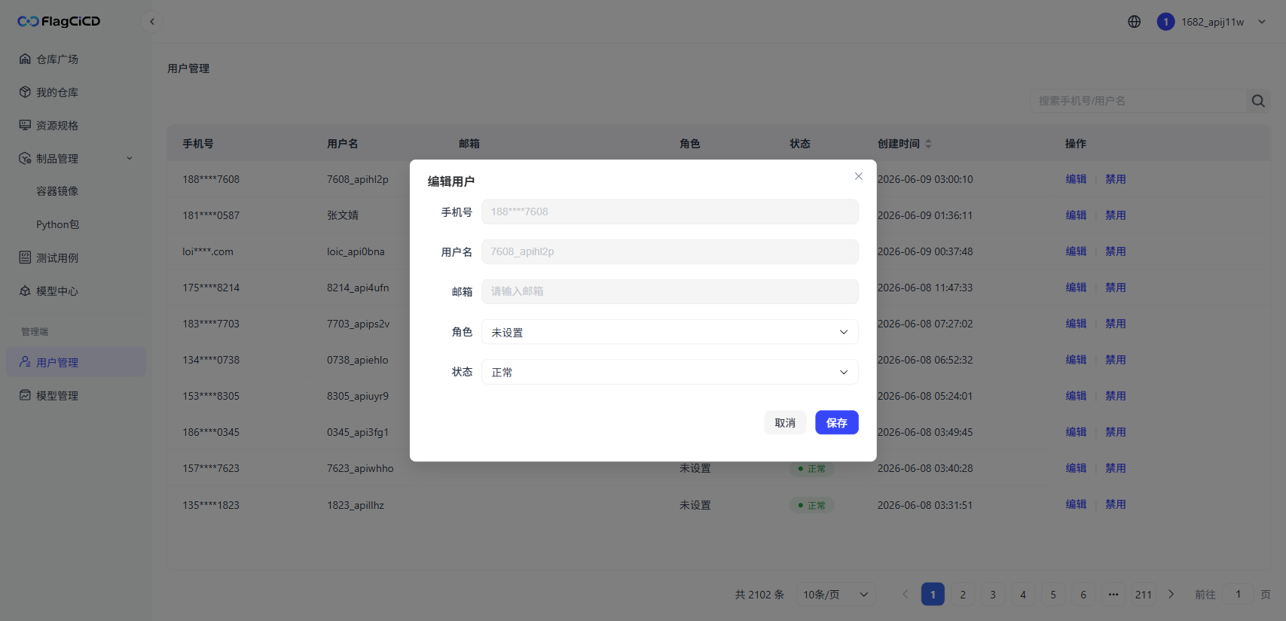This screenshot has height=621, width=1286.
Task: Click 编辑 for user 0345_api3fg1
Action: coord(1076,432)
